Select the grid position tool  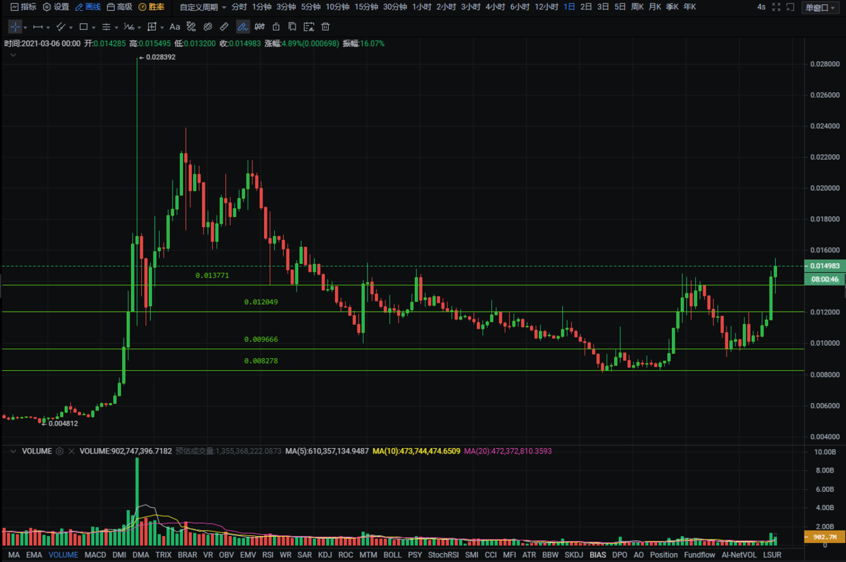click(x=152, y=27)
